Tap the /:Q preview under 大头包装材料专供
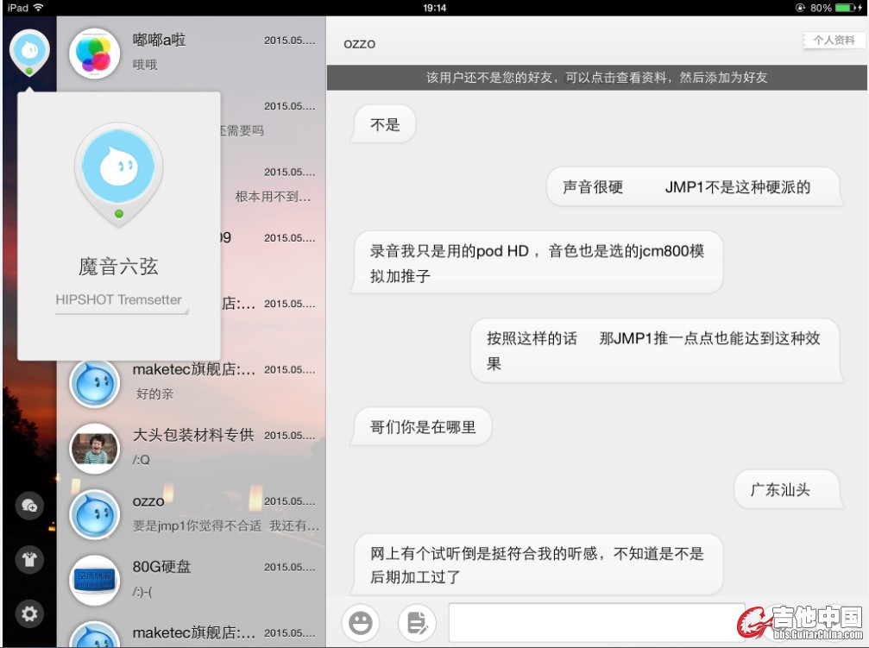869x648 pixels. (141, 460)
